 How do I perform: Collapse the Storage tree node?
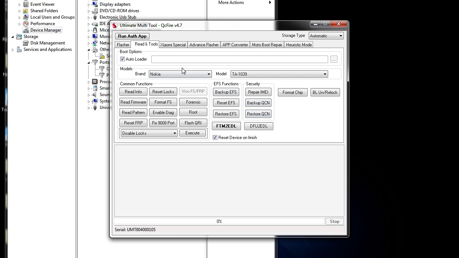tap(13, 37)
